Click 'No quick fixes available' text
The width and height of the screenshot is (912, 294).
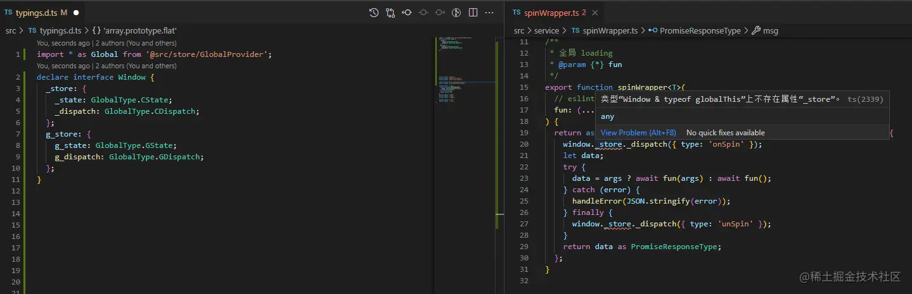click(726, 133)
